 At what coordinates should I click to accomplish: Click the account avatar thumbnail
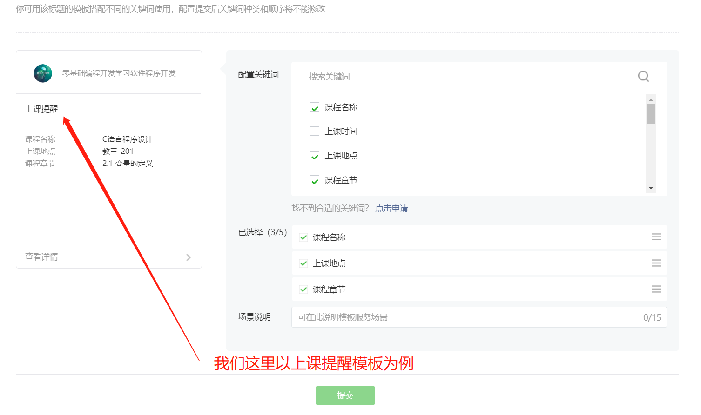coord(43,73)
